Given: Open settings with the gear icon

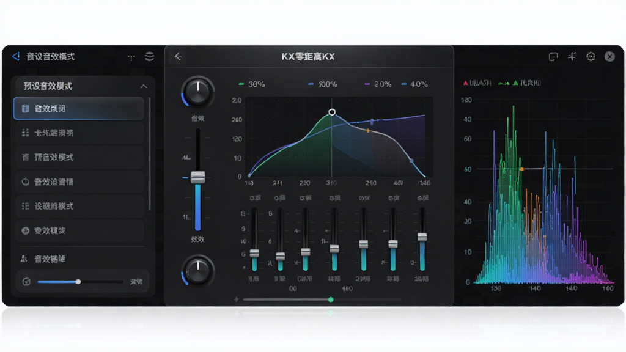Looking at the screenshot, I should click(x=591, y=56).
